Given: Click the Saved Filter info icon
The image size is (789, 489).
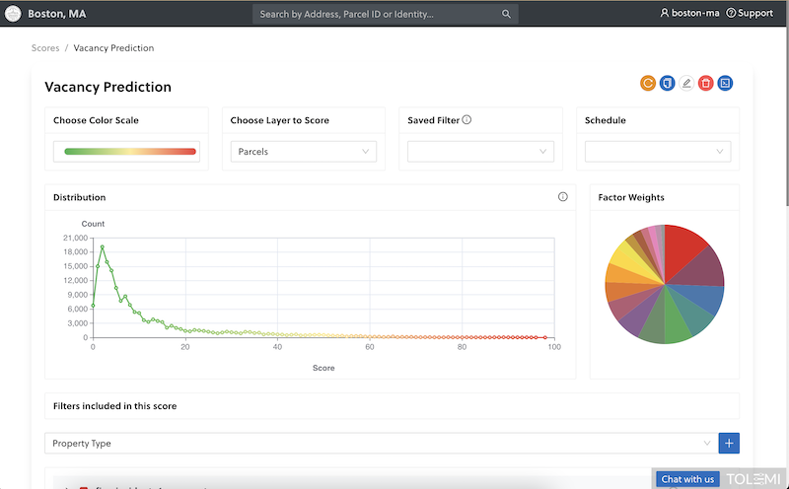Looking at the screenshot, I should tap(466, 120).
